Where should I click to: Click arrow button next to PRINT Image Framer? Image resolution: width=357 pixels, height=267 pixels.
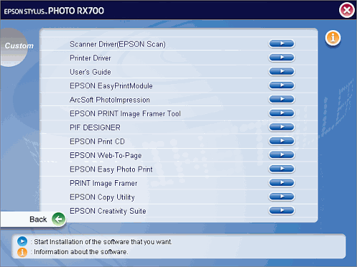click(281, 182)
